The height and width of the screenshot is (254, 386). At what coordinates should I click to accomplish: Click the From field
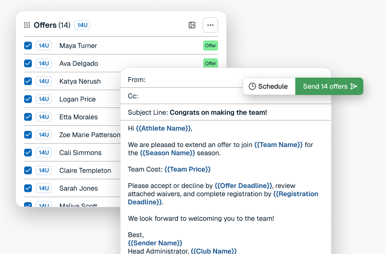click(x=182, y=80)
